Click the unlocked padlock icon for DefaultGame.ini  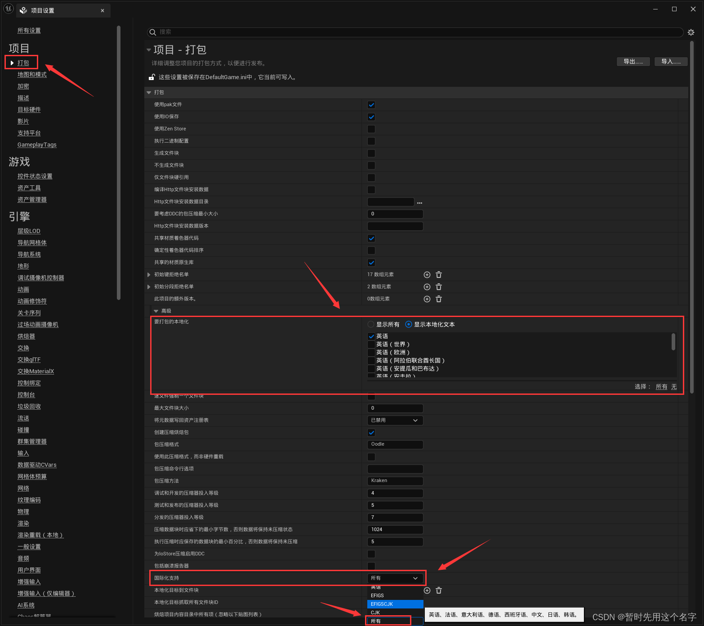tap(152, 77)
